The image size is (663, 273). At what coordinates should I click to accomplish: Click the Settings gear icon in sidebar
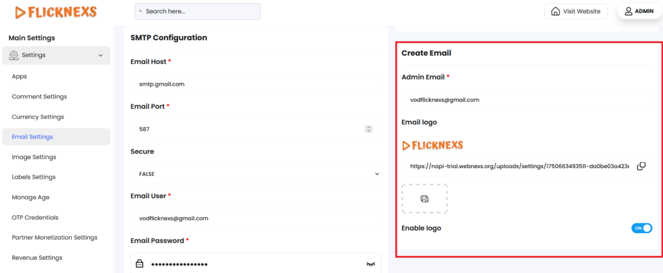tap(14, 55)
